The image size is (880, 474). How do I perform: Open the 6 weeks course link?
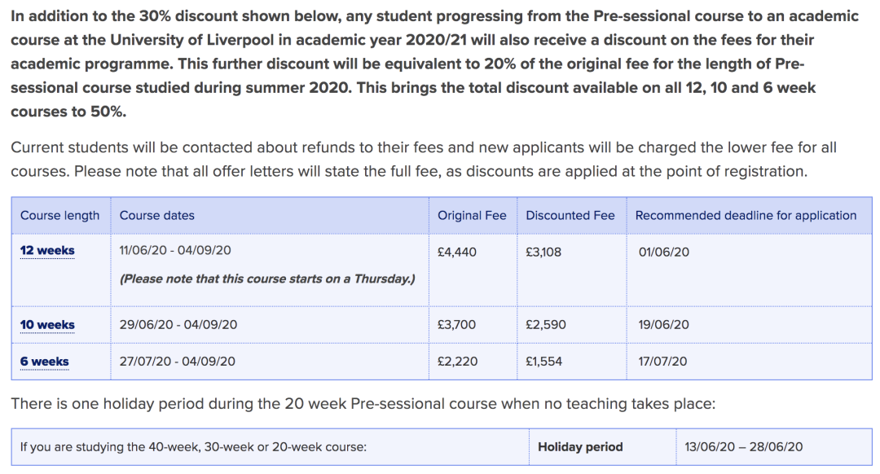(x=45, y=362)
